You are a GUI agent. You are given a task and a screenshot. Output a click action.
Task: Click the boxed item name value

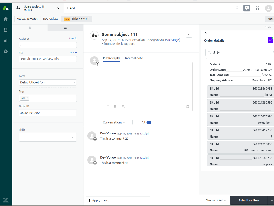pyautogui.click(x=265, y=123)
